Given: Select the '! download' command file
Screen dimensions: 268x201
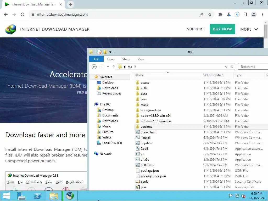Looking at the screenshot, I should (x=148, y=132).
